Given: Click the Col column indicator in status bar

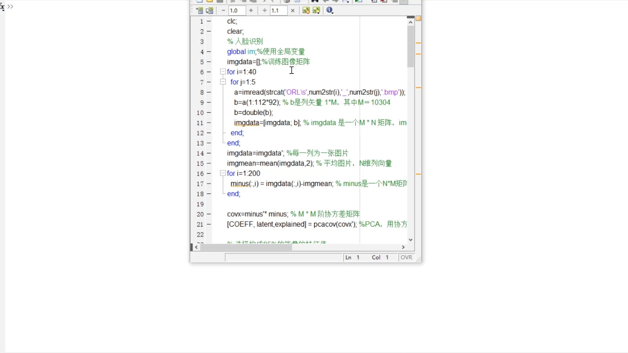Looking at the screenshot, I should point(380,257).
